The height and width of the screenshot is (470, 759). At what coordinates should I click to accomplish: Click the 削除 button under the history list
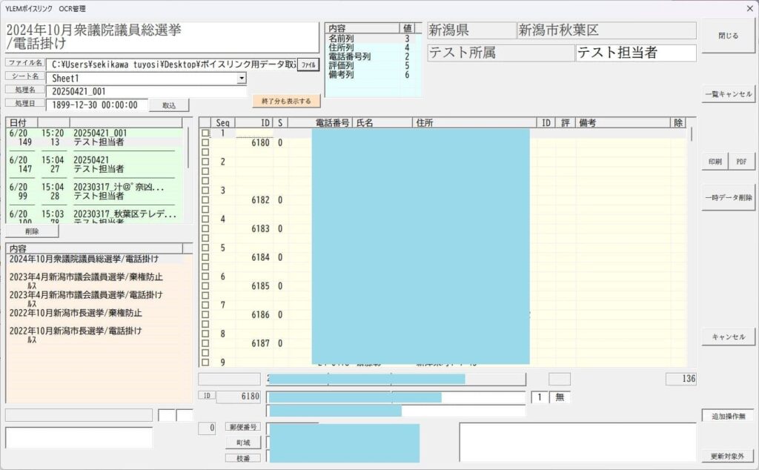[32, 231]
